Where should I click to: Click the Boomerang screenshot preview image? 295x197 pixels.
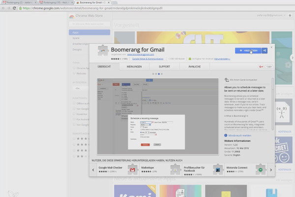(x=158, y=116)
